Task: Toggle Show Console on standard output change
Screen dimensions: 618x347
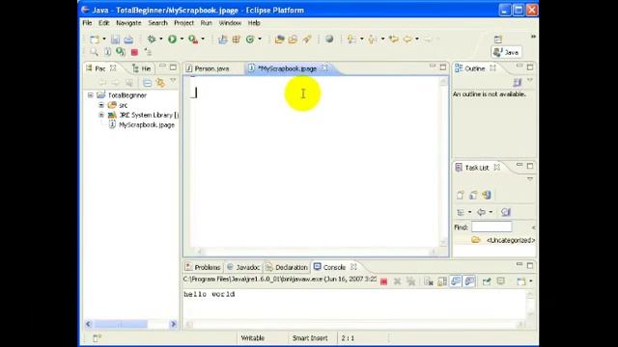Action: pyautogui.click(x=456, y=281)
